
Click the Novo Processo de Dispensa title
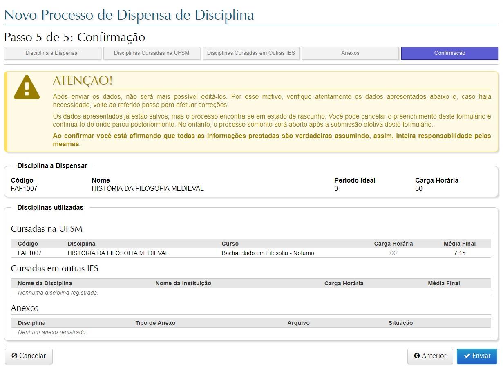click(129, 15)
